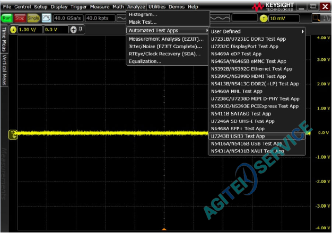Open the Time Meas side tab
Screen dimensions: 332x233
(4, 39)
